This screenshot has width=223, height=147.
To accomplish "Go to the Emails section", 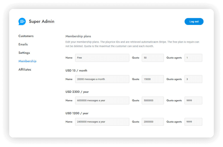I will (x=23, y=45).
